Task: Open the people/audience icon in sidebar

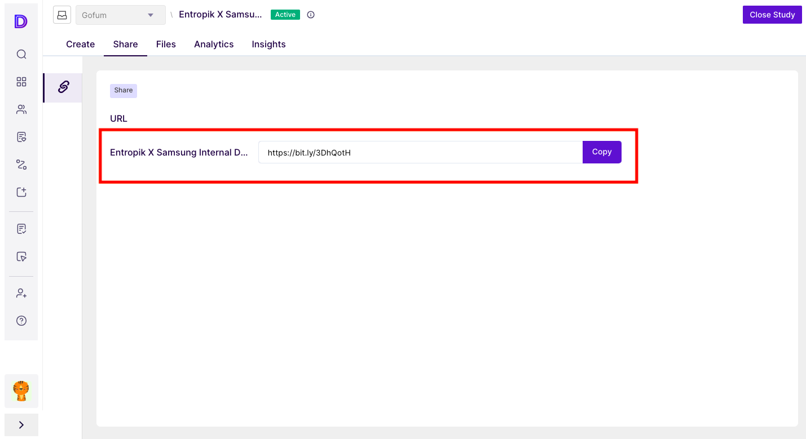Action: (21, 109)
